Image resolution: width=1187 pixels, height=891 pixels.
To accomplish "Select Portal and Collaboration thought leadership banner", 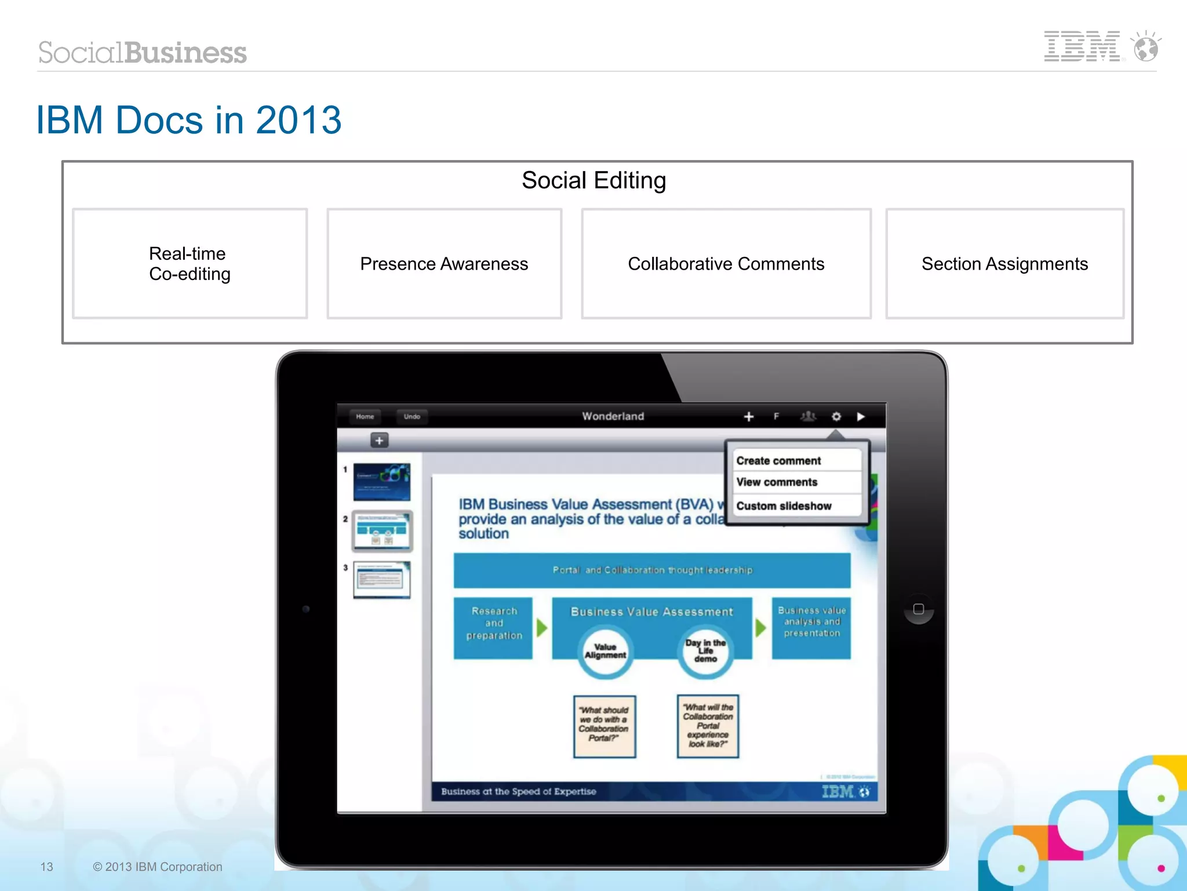I will pyautogui.click(x=652, y=570).
